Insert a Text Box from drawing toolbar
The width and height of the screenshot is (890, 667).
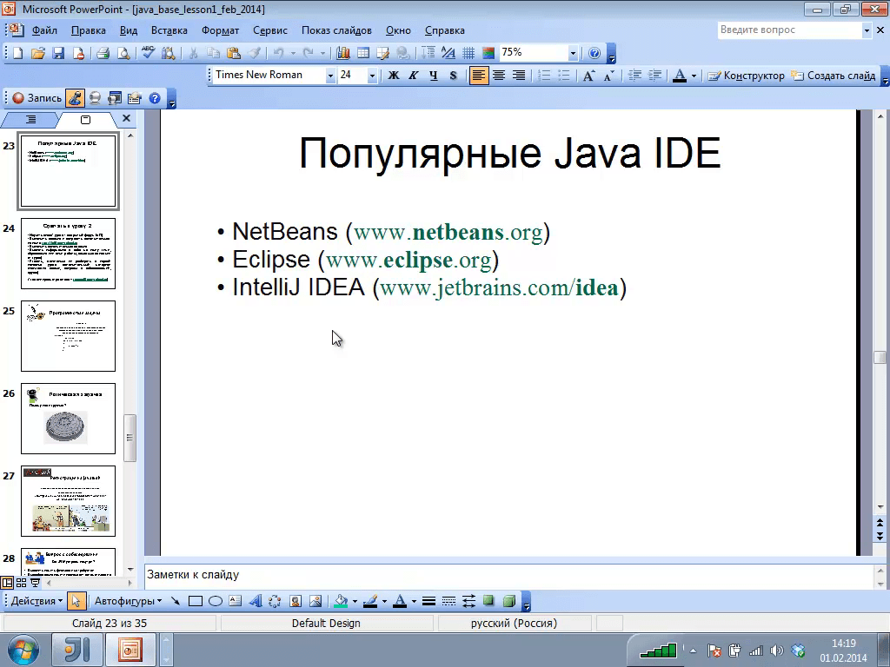tap(235, 601)
